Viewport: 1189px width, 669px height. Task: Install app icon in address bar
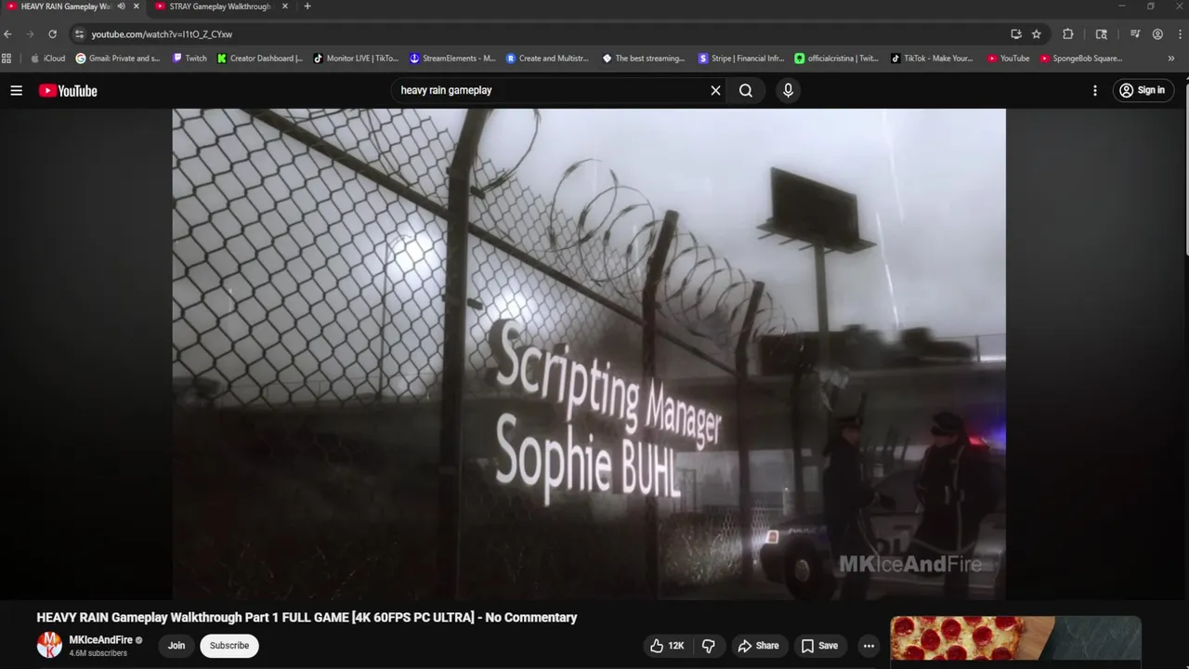(x=1016, y=34)
